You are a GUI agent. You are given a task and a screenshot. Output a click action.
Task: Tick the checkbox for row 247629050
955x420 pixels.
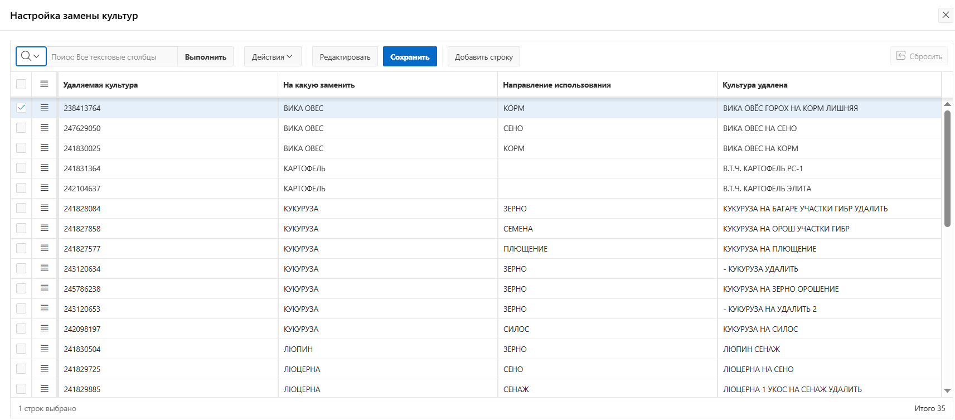point(21,128)
